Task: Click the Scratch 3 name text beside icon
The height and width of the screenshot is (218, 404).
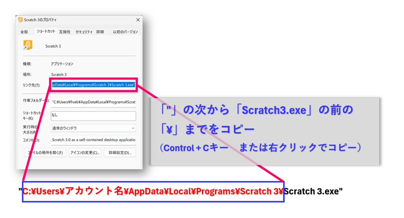Action: click(53, 46)
